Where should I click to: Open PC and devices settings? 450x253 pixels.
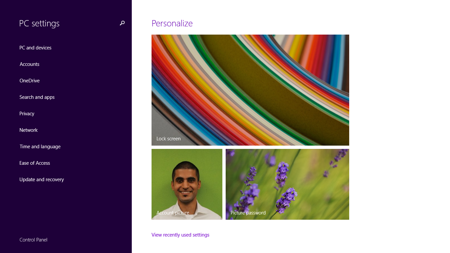35,48
